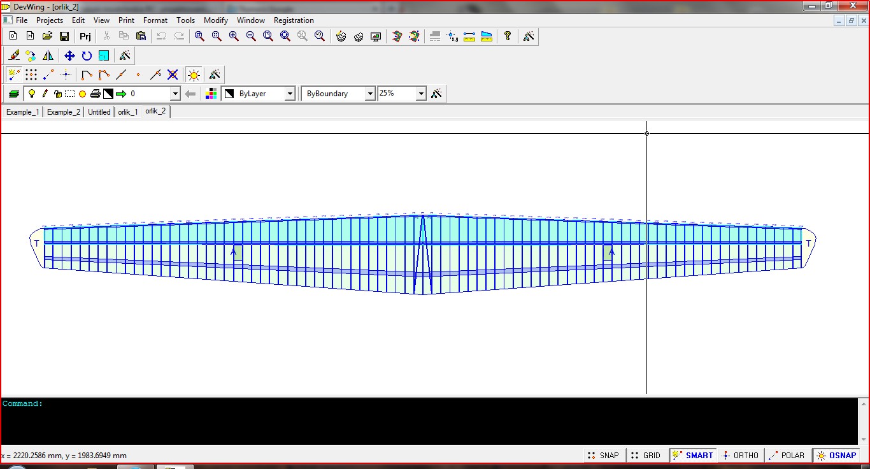Open the View menu
Image resolution: width=870 pixels, height=469 pixels.
coord(101,20)
